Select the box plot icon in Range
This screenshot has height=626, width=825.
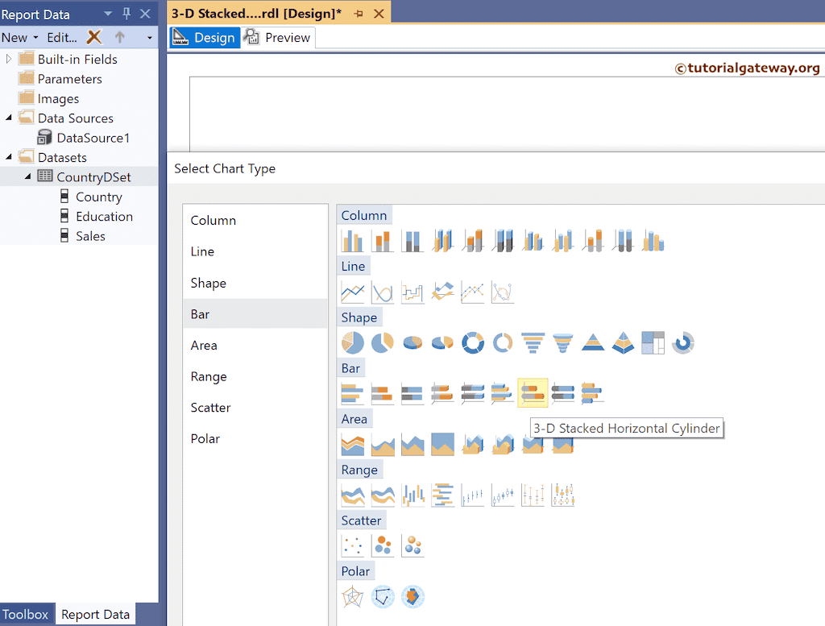562,495
